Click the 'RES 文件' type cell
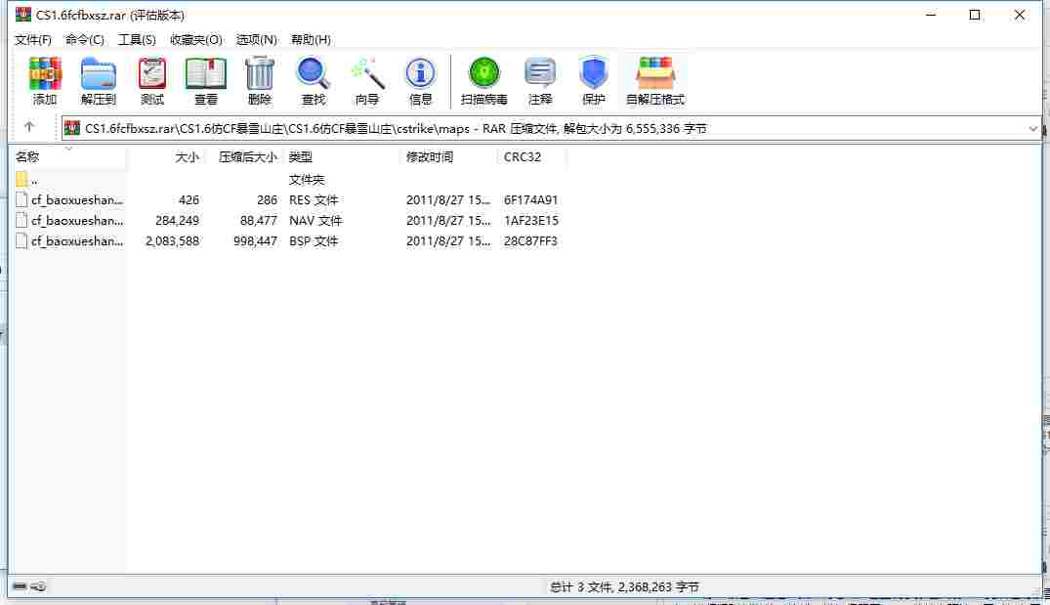The height and width of the screenshot is (605, 1050). coord(314,199)
